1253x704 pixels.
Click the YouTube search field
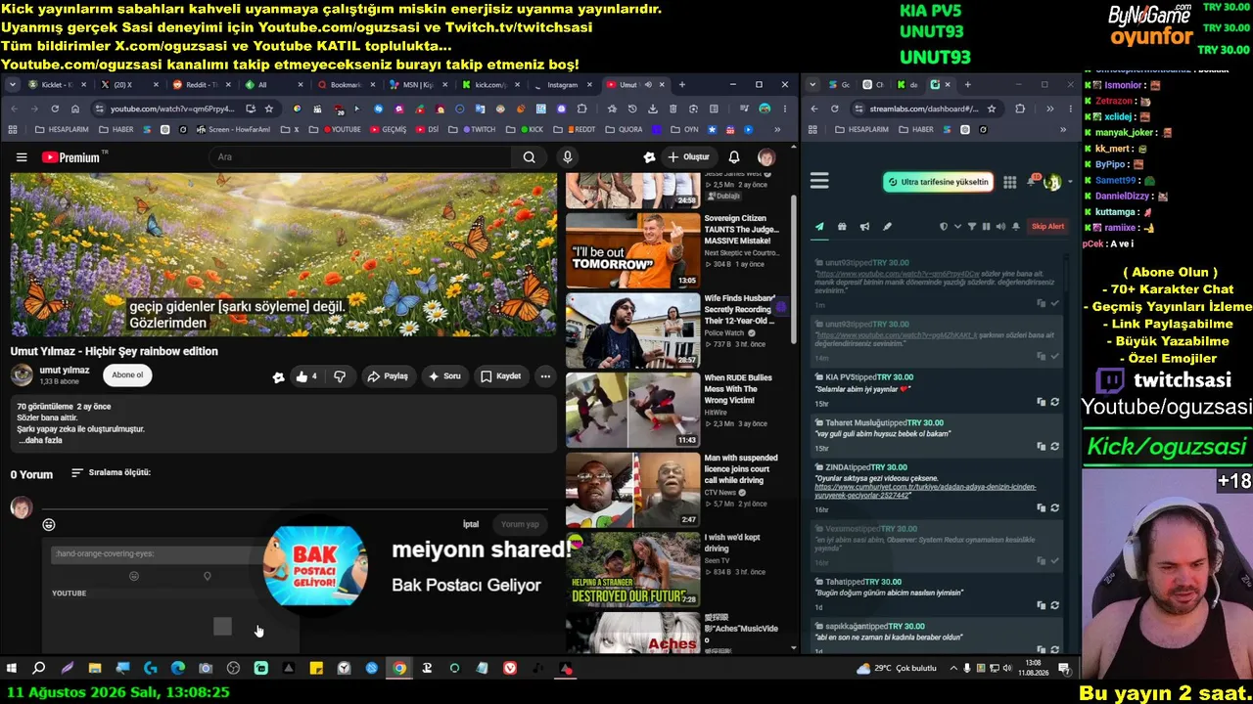(x=359, y=157)
